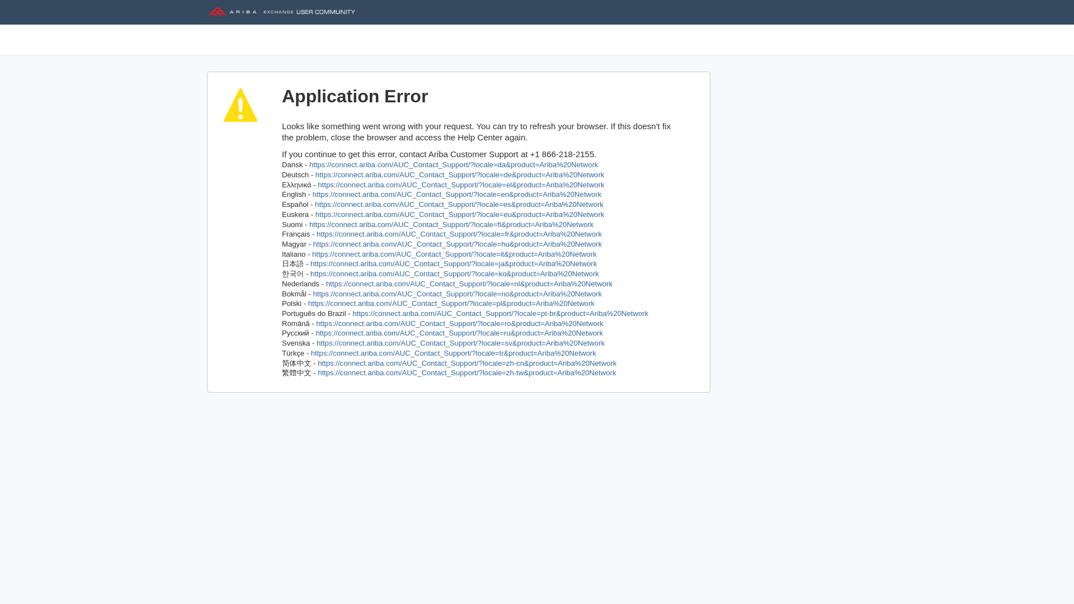This screenshot has height=604, width=1074.
Task: Click the Ariba Exchange User Community logo
Action: point(281,12)
